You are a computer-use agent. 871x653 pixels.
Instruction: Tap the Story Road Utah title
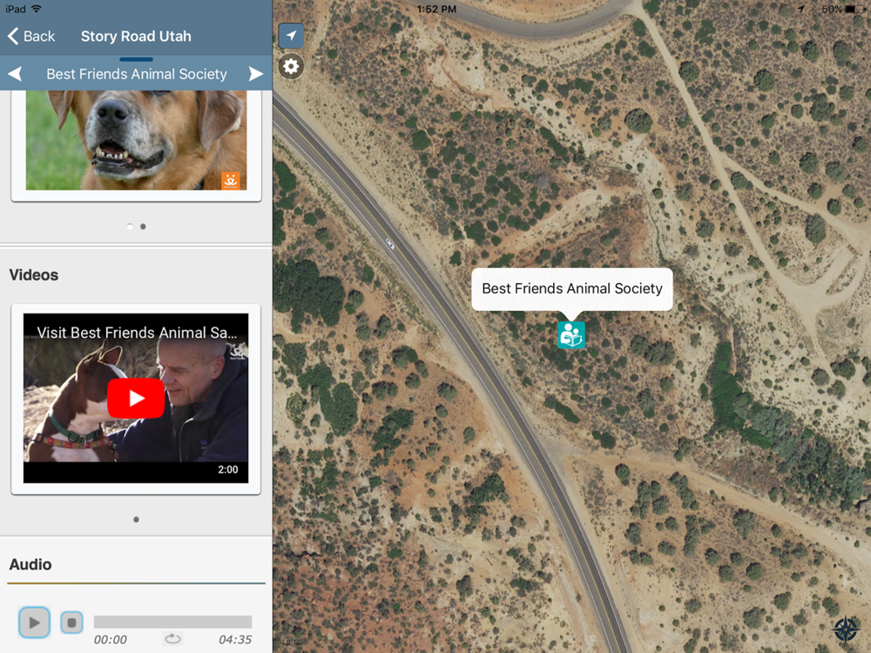tap(136, 37)
